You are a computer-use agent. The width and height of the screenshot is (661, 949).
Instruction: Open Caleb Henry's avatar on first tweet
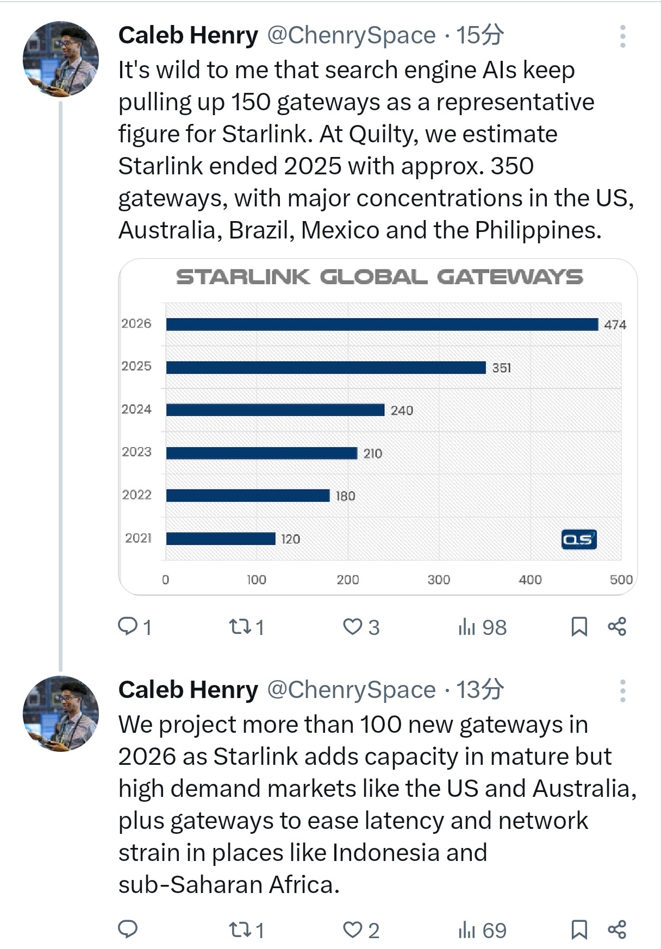[60, 59]
